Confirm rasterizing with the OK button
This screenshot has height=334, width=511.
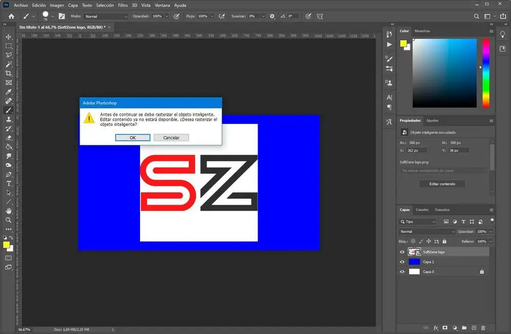pyautogui.click(x=132, y=138)
